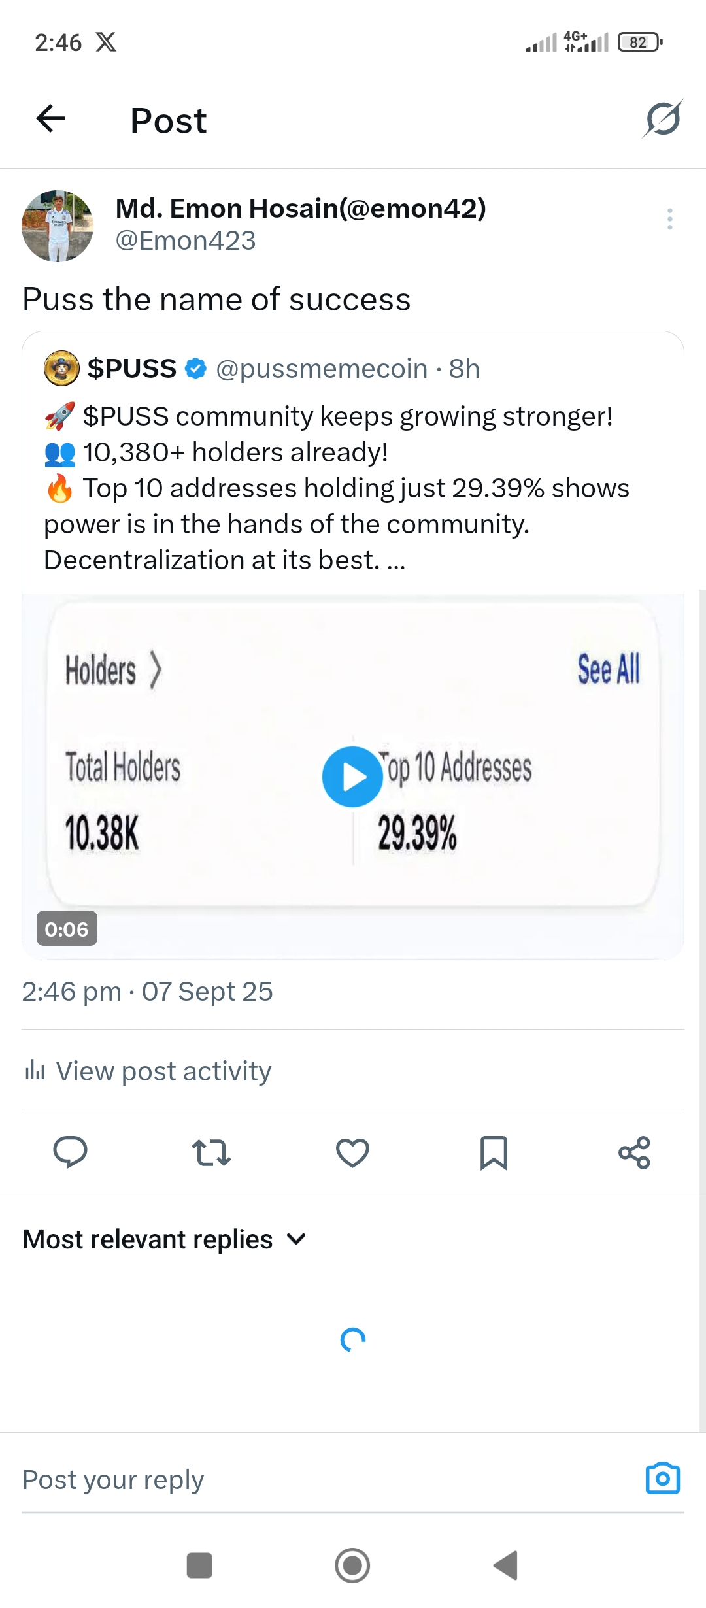The height and width of the screenshot is (1608, 706).
Task: Click the Holders chevron in video
Action: pyautogui.click(x=155, y=670)
